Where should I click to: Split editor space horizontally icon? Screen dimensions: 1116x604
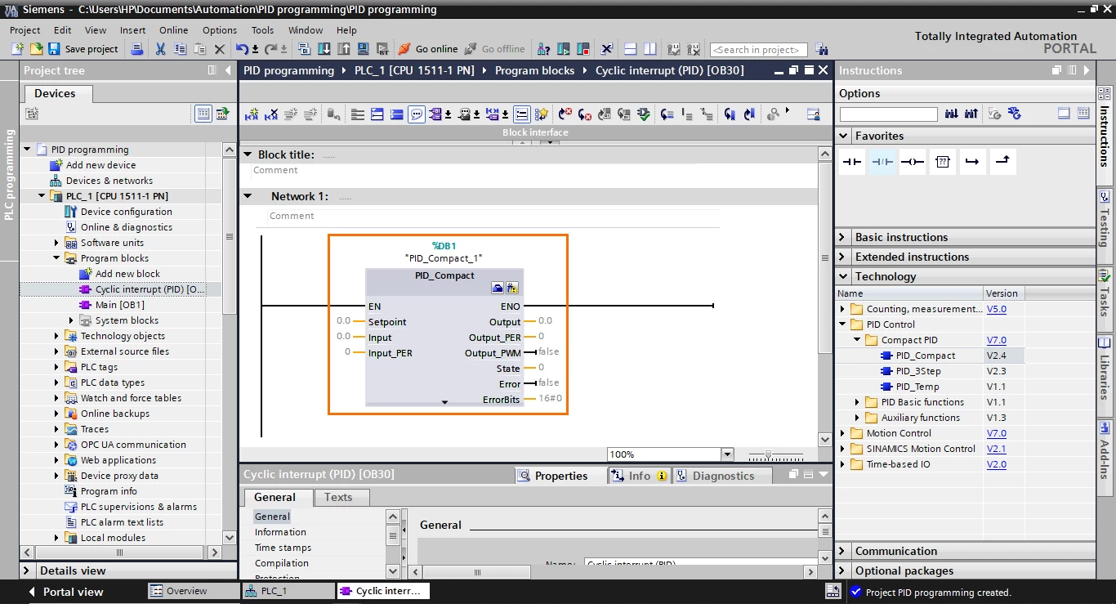[630, 49]
